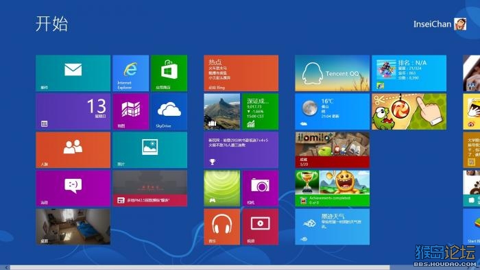480x270 pixels.
Task: Open the Camera tile
Action: pos(260,188)
